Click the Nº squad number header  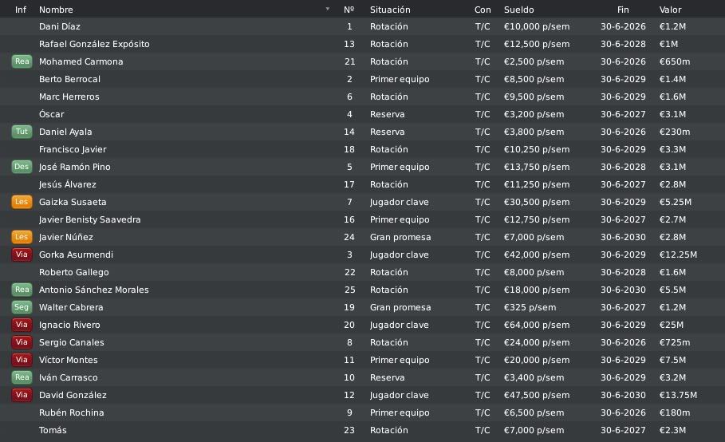pos(349,10)
